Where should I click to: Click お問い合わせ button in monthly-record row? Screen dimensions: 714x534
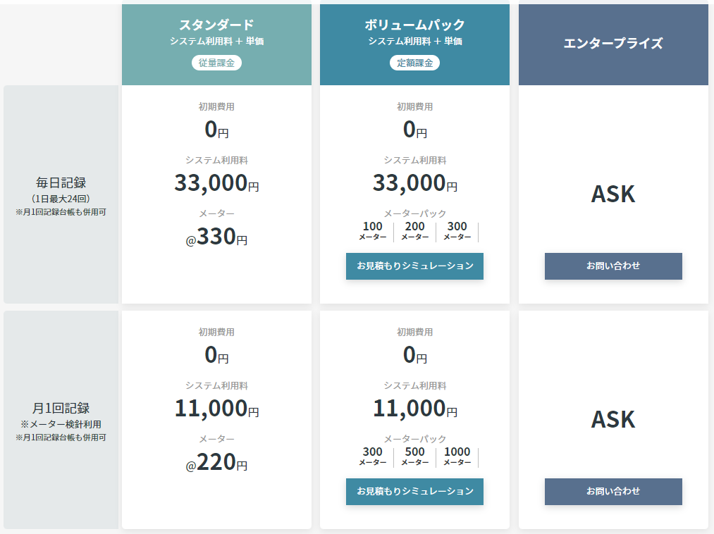point(613,491)
